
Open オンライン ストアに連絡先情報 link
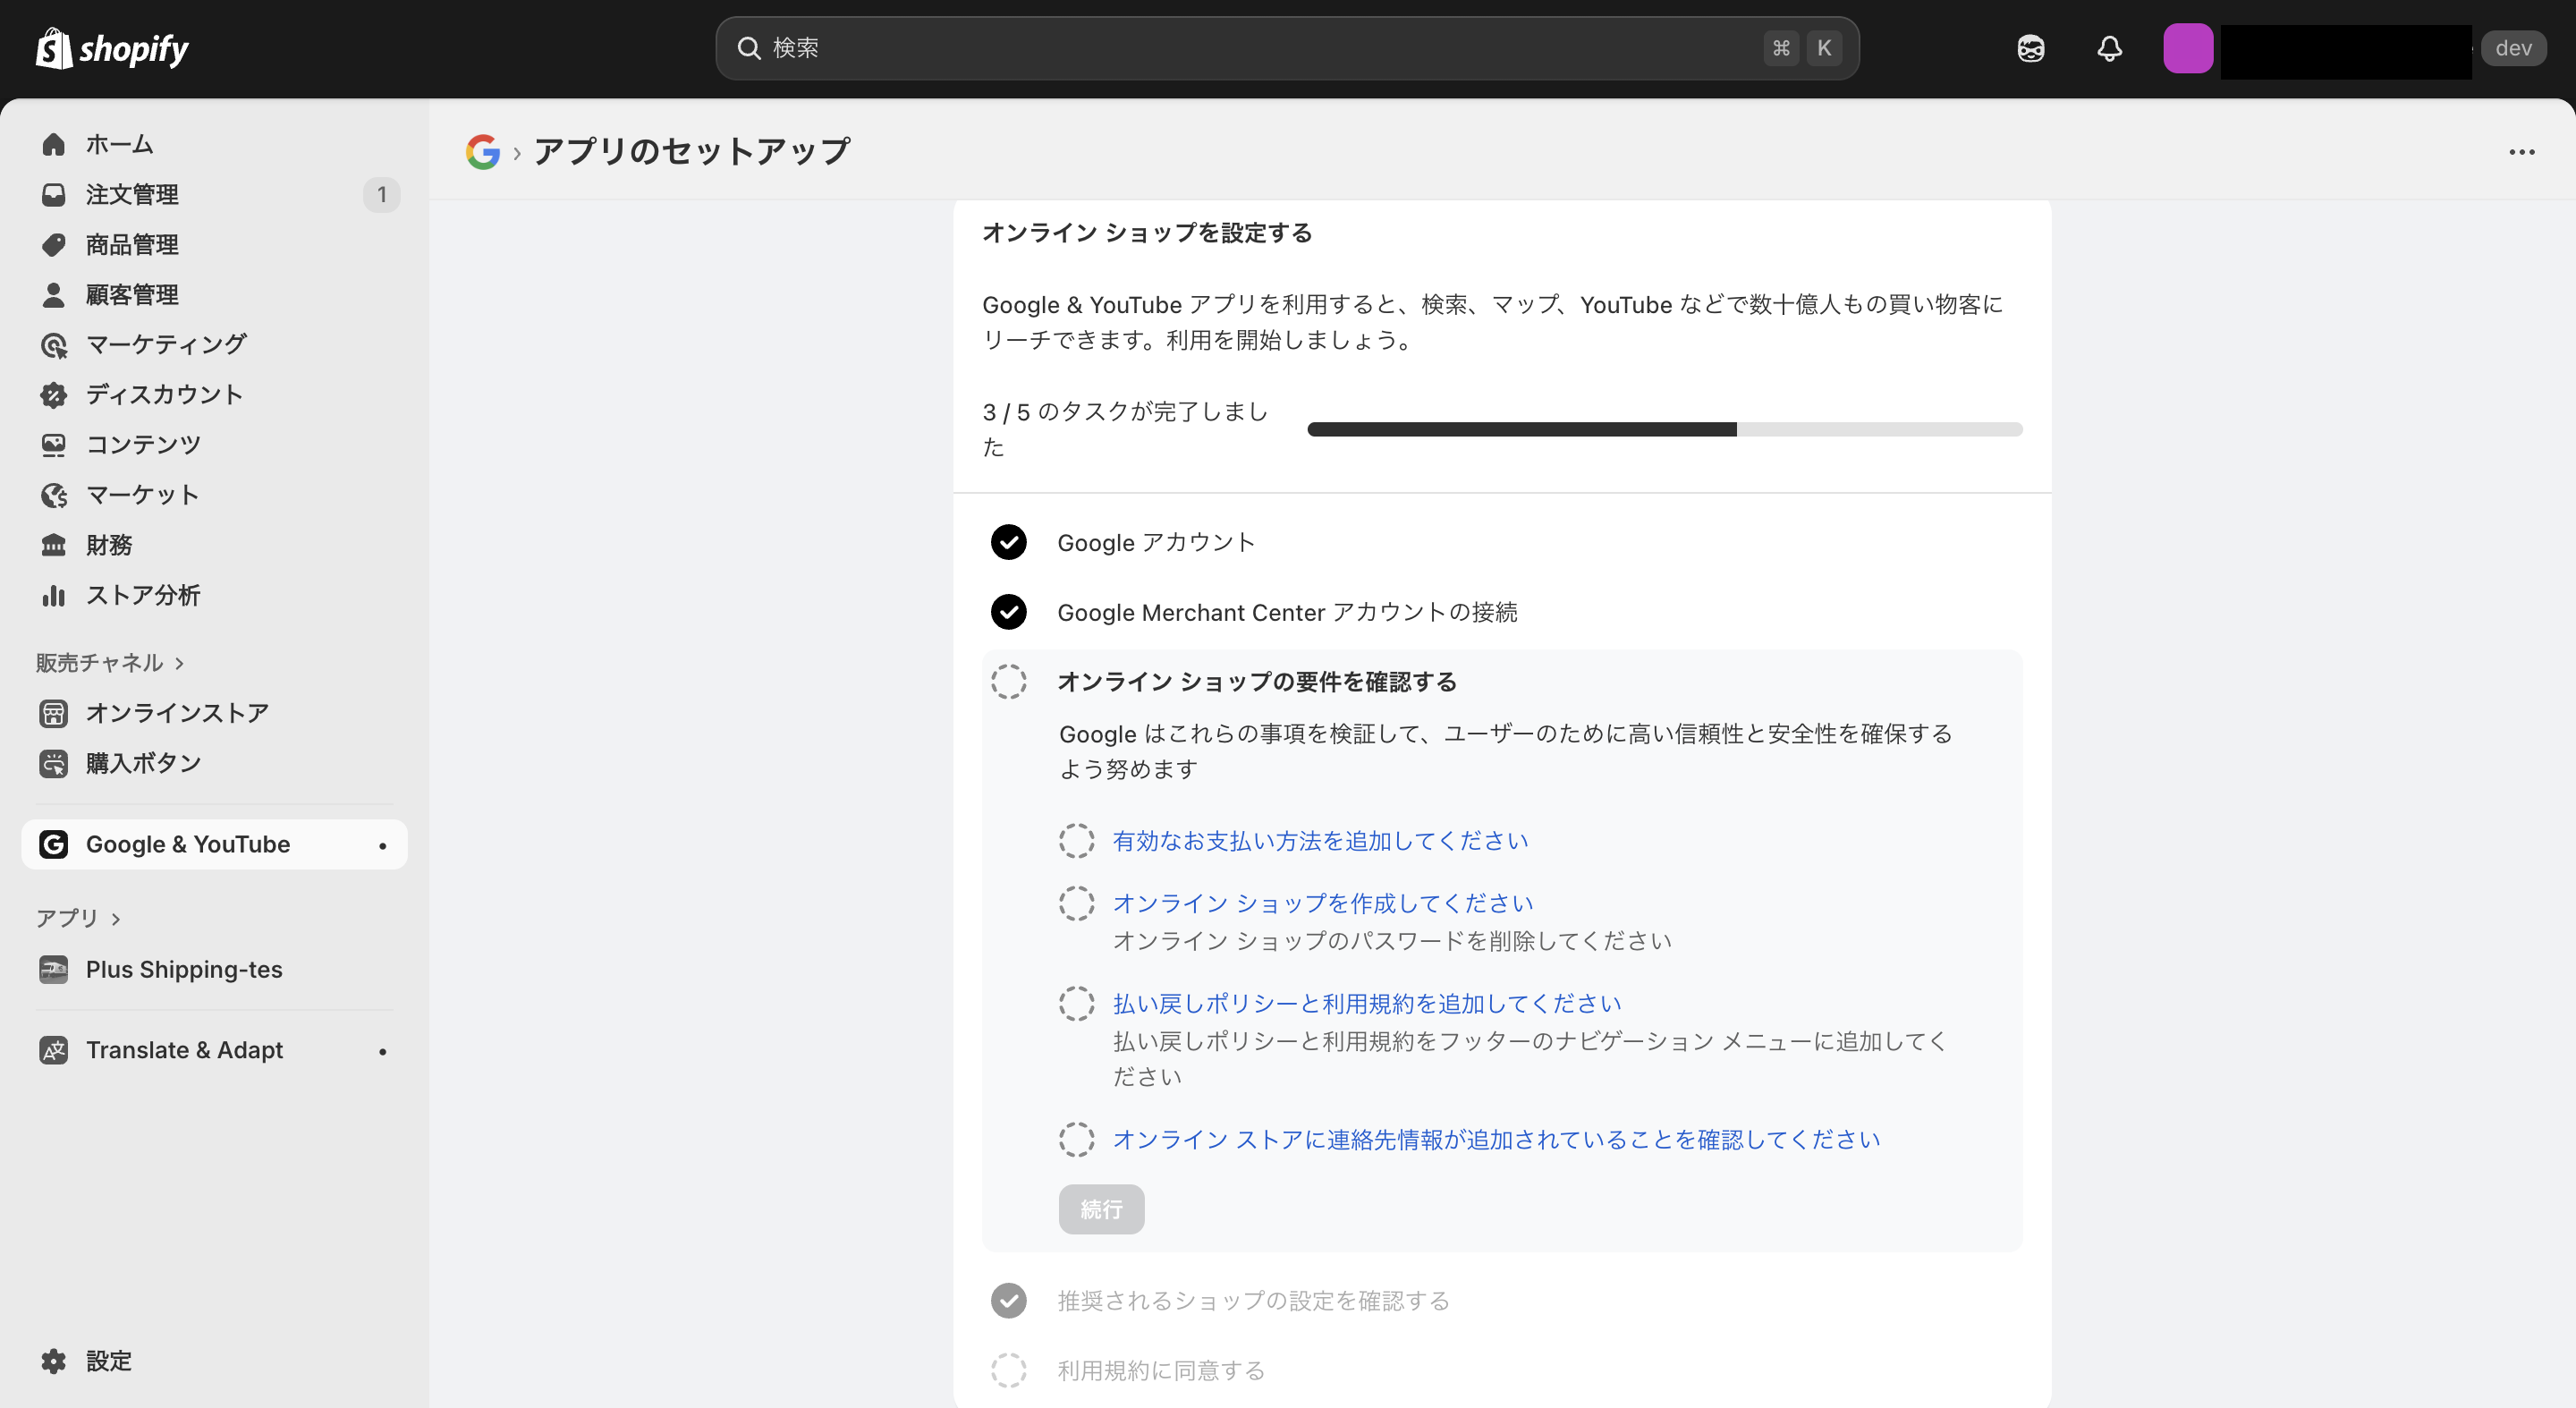(x=1496, y=1139)
